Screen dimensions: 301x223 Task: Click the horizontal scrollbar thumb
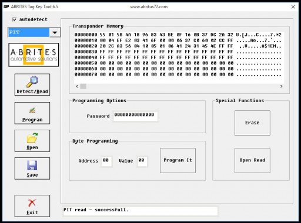tap(83, 86)
